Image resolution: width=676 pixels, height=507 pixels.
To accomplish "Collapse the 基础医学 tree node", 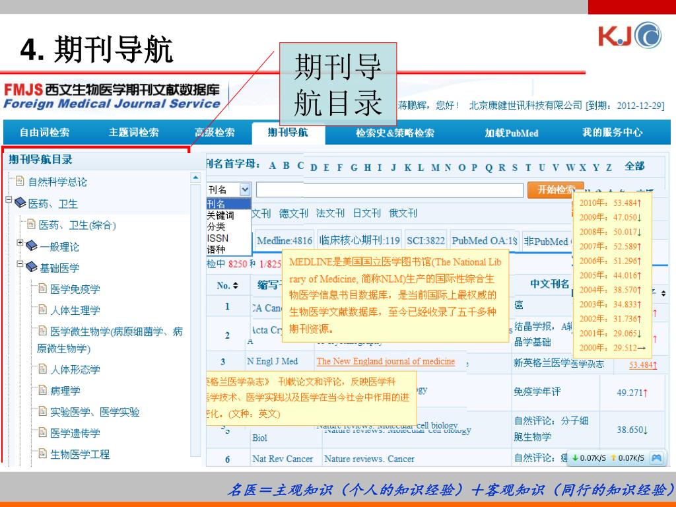I will coord(20,263).
